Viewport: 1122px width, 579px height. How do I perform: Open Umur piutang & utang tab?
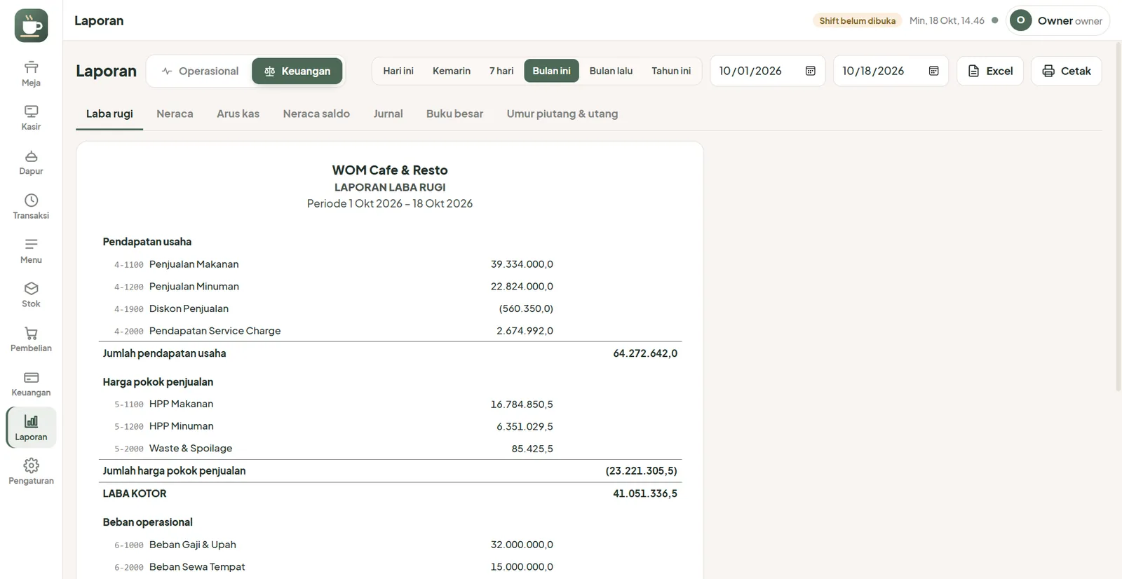562,114
